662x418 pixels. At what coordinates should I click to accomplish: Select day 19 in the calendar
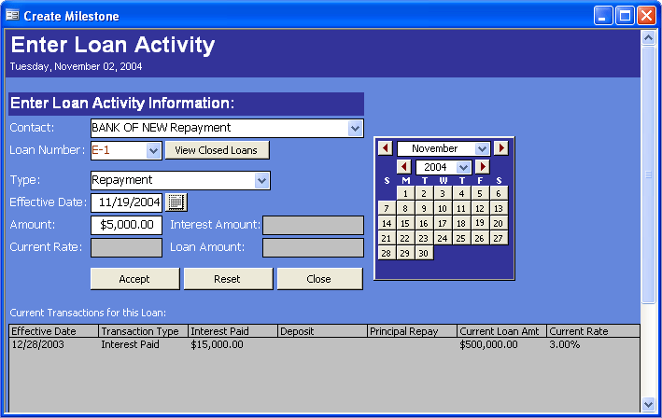coord(480,223)
